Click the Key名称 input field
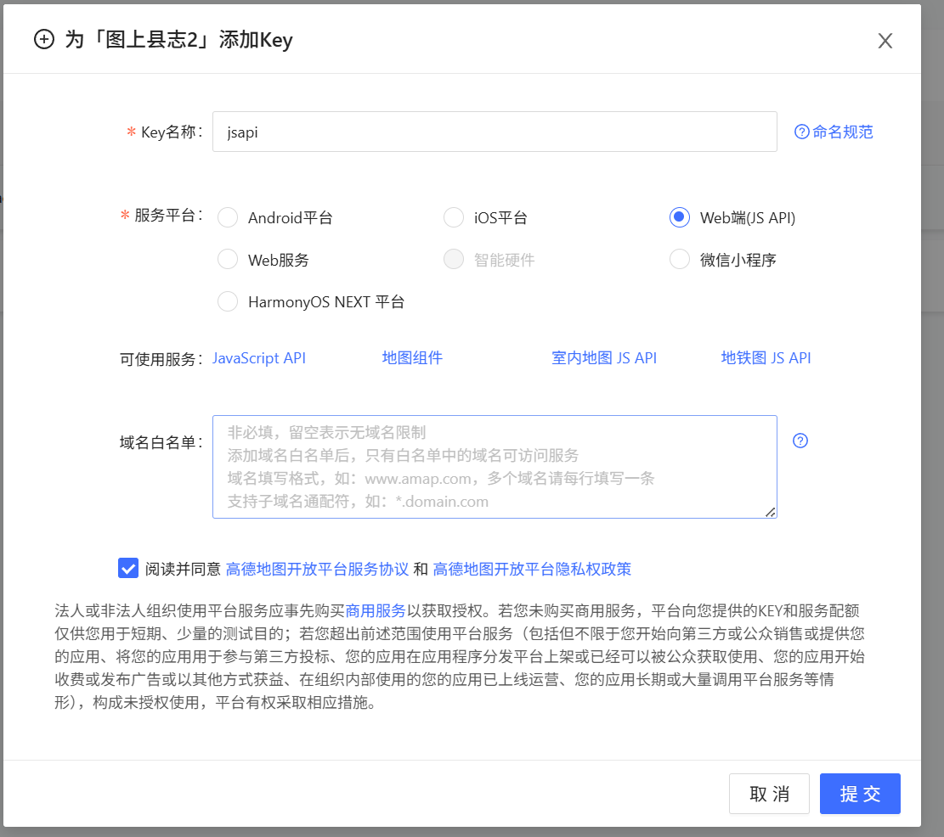This screenshot has height=837, width=944. (495, 132)
